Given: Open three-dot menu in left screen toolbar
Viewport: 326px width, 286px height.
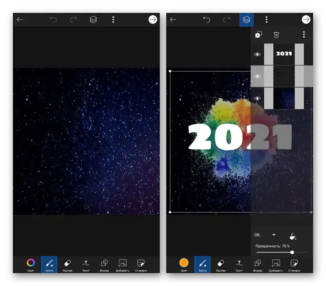Looking at the screenshot, I should click(x=113, y=20).
